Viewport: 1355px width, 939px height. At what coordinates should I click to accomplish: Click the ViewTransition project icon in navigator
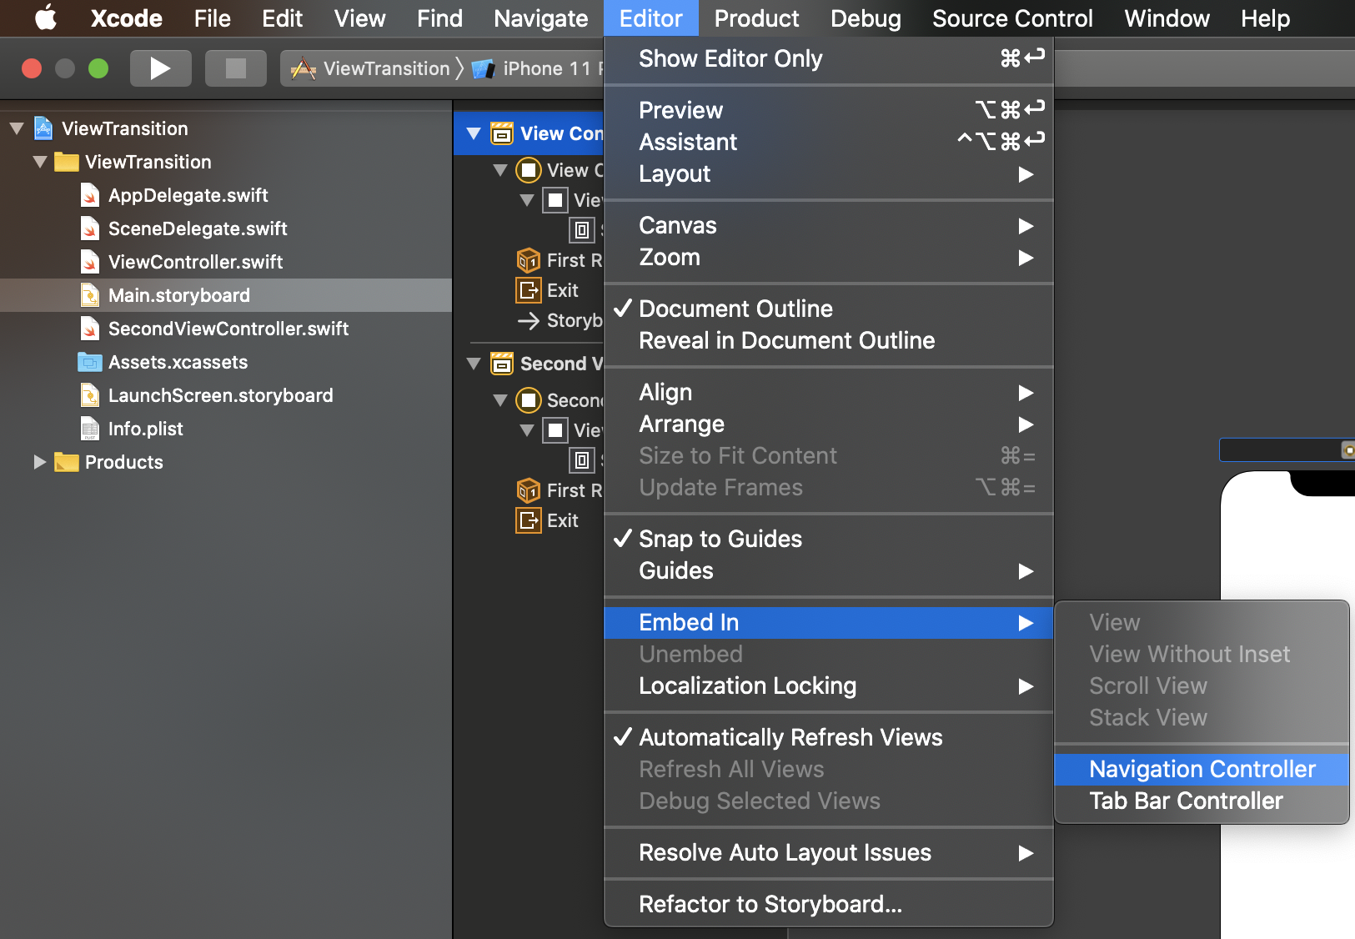(x=43, y=128)
